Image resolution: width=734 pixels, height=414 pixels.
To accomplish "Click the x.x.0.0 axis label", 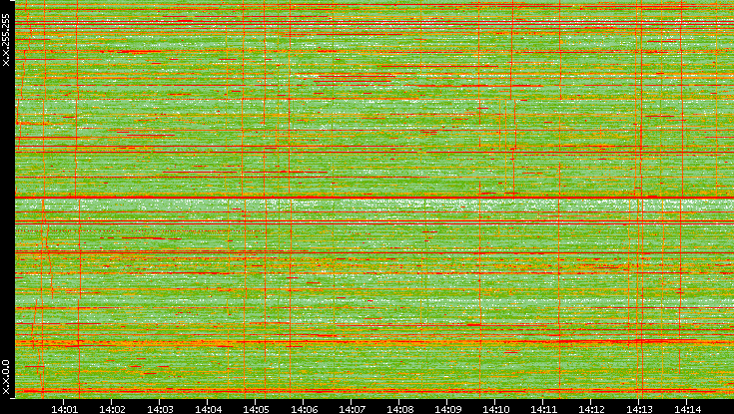I will [x=6, y=377].
